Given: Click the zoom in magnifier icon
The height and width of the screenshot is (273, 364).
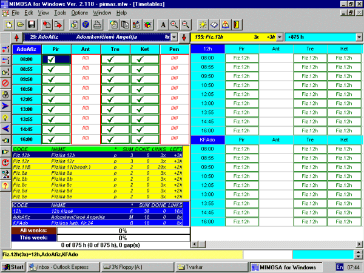Looking at the screenshot, I should (175, 24).
